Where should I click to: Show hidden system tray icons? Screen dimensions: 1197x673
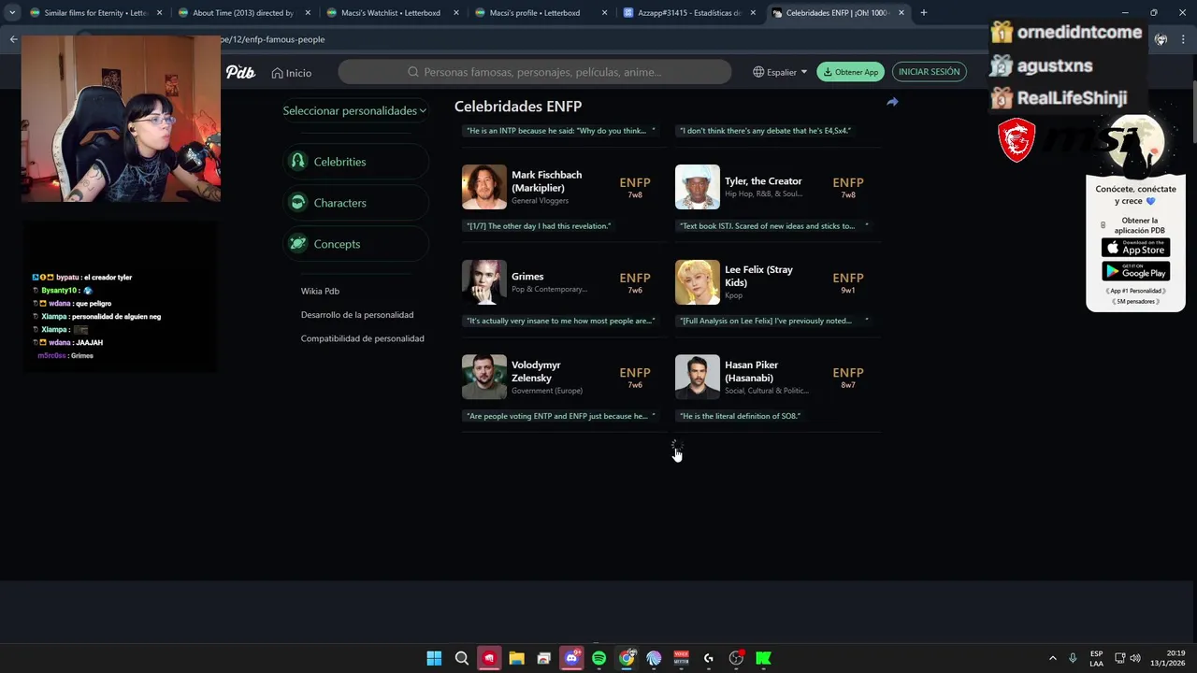1052,658
